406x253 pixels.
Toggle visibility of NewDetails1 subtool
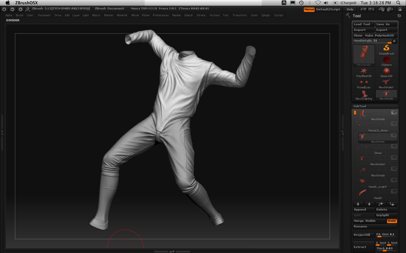click(x=394, y=158)
